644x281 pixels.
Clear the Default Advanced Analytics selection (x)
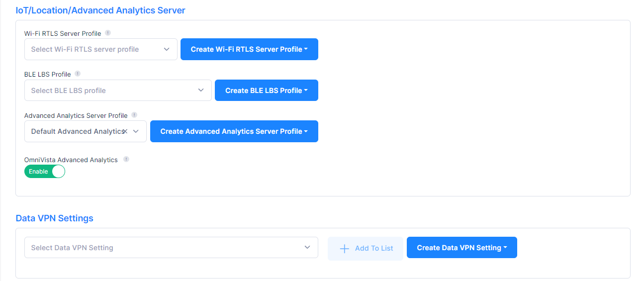coord(125,131)
